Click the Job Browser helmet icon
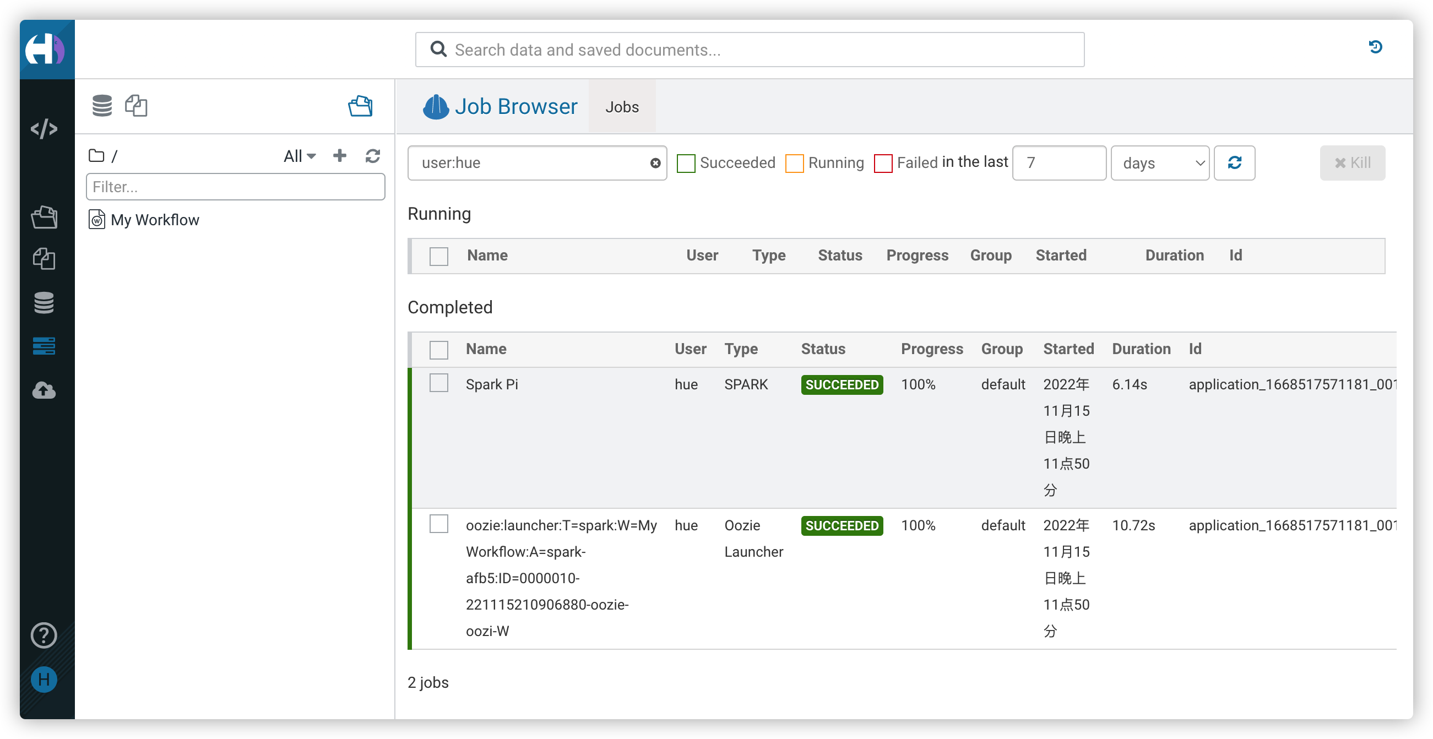1433x739 pixels. [436, 106]
